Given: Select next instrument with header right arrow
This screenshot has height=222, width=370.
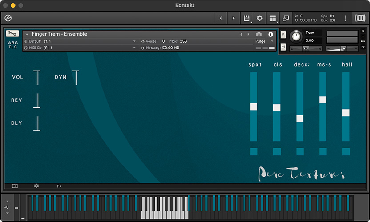Looking at the screenshot, I should [248, 34].
